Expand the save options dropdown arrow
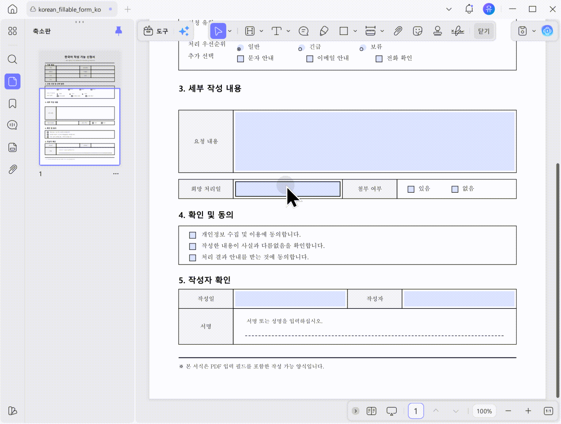The width and height of the screenshot is (561, 424). tap(534, 31)
